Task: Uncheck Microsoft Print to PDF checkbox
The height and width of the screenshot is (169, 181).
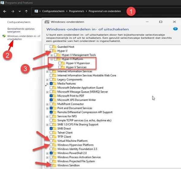Action: click(x=51, y=96)
